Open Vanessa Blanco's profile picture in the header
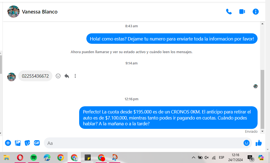 14,12
